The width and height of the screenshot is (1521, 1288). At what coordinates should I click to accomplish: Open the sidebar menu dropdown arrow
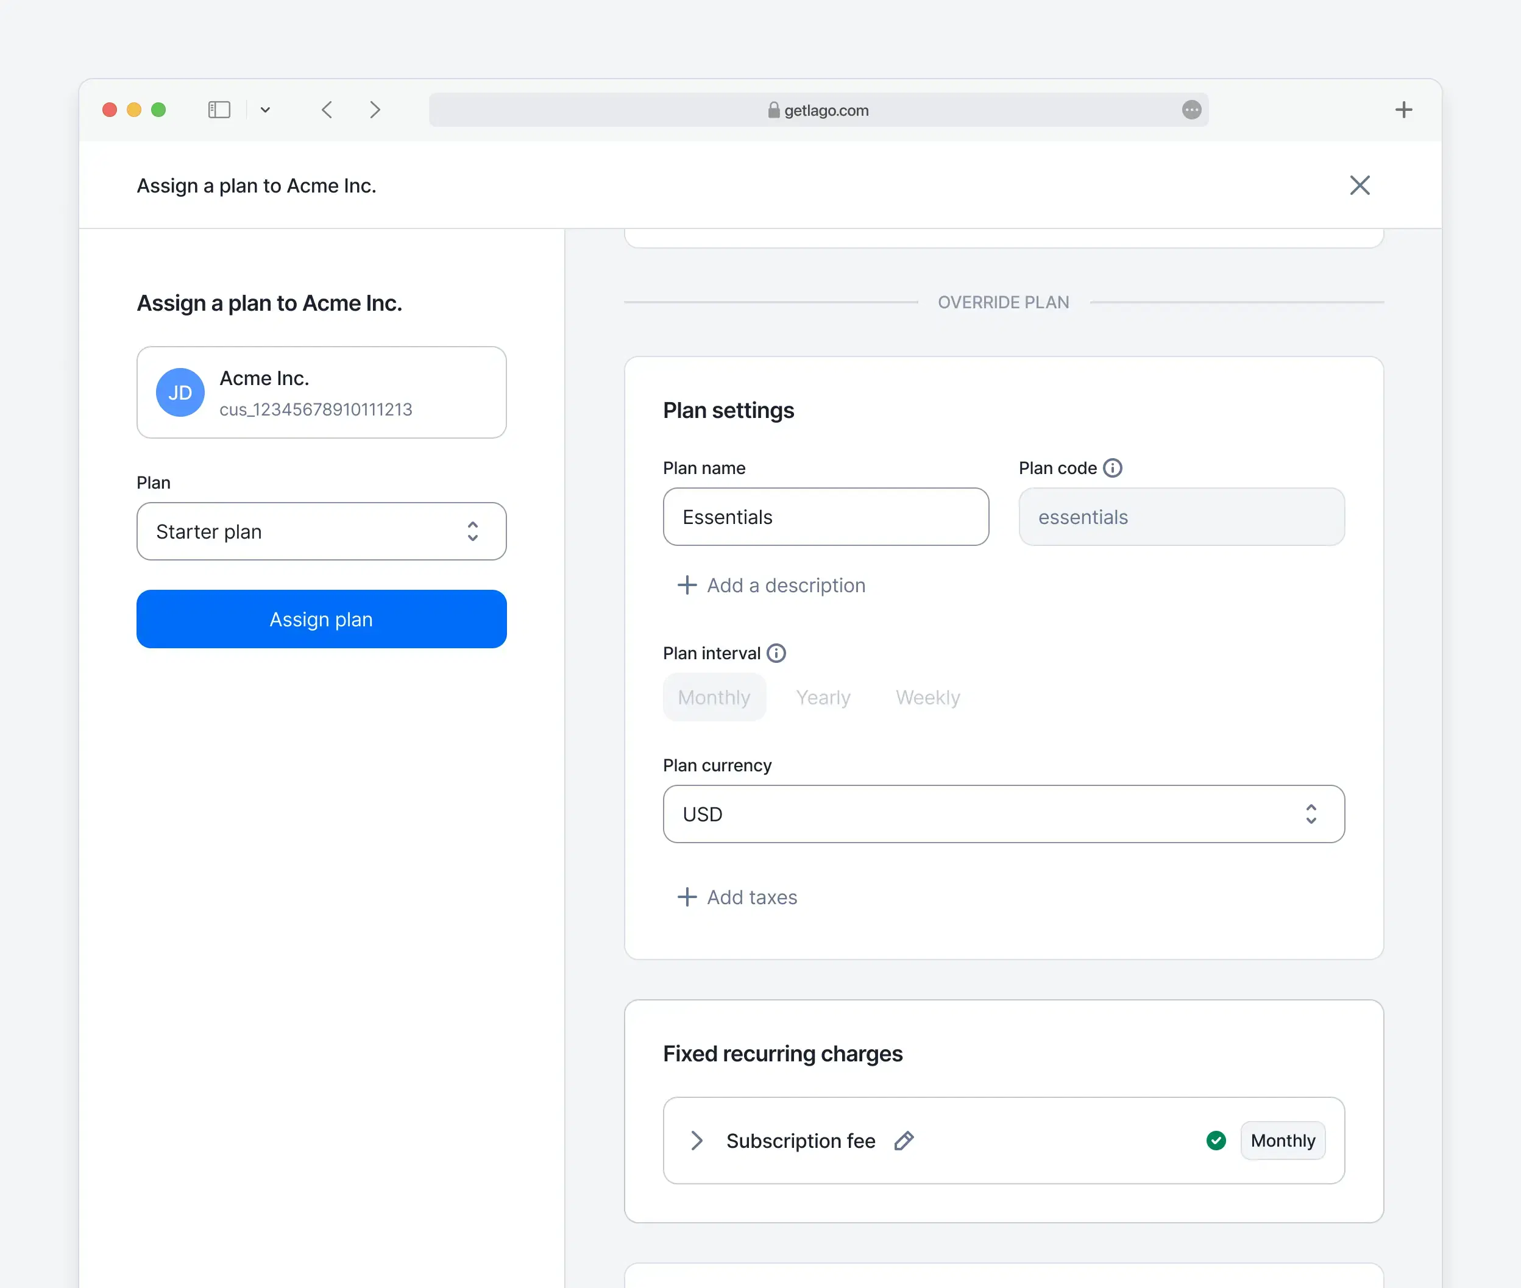pos(265,110)
